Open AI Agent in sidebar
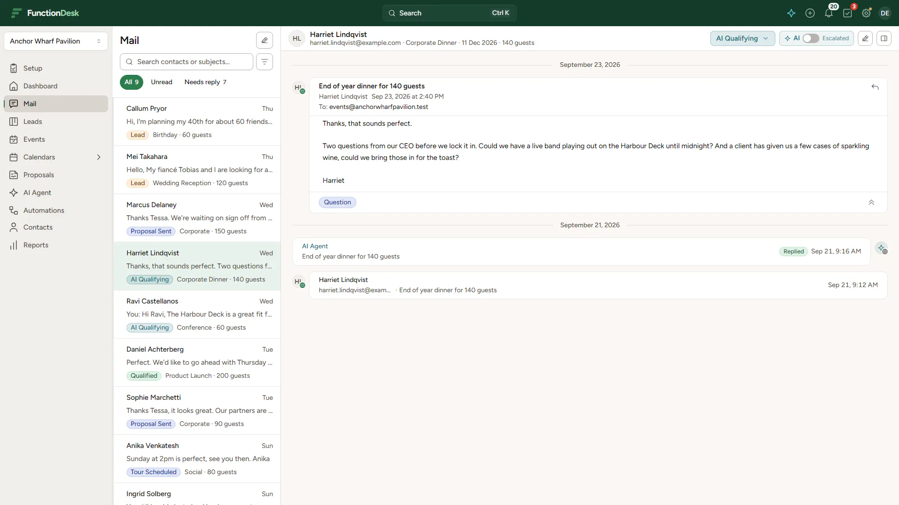Image resolution: width=899 pixels, height=505 pixels. coord(56,193)
